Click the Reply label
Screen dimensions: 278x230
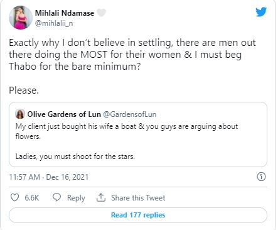click(x=76, y=198)
